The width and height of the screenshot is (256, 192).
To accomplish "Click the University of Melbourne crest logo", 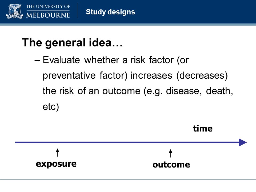I will 14,11.
